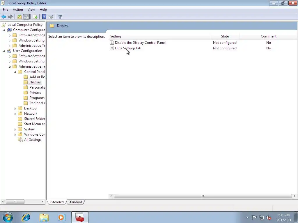298x223 pixels.
Task: Expand the Desktop tree node
Action: point(15,109)
